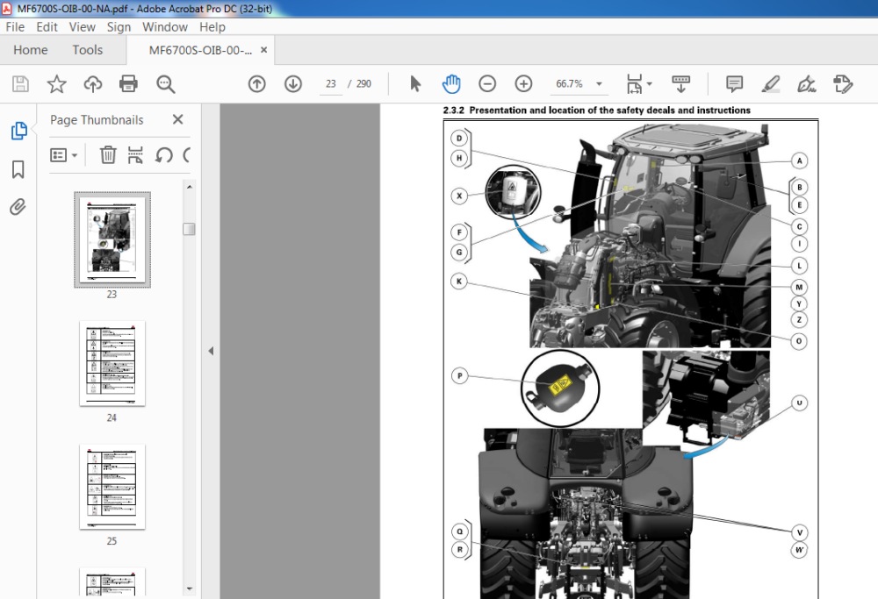
Task: Switch to the Tools tab
Action: [87, 50]
